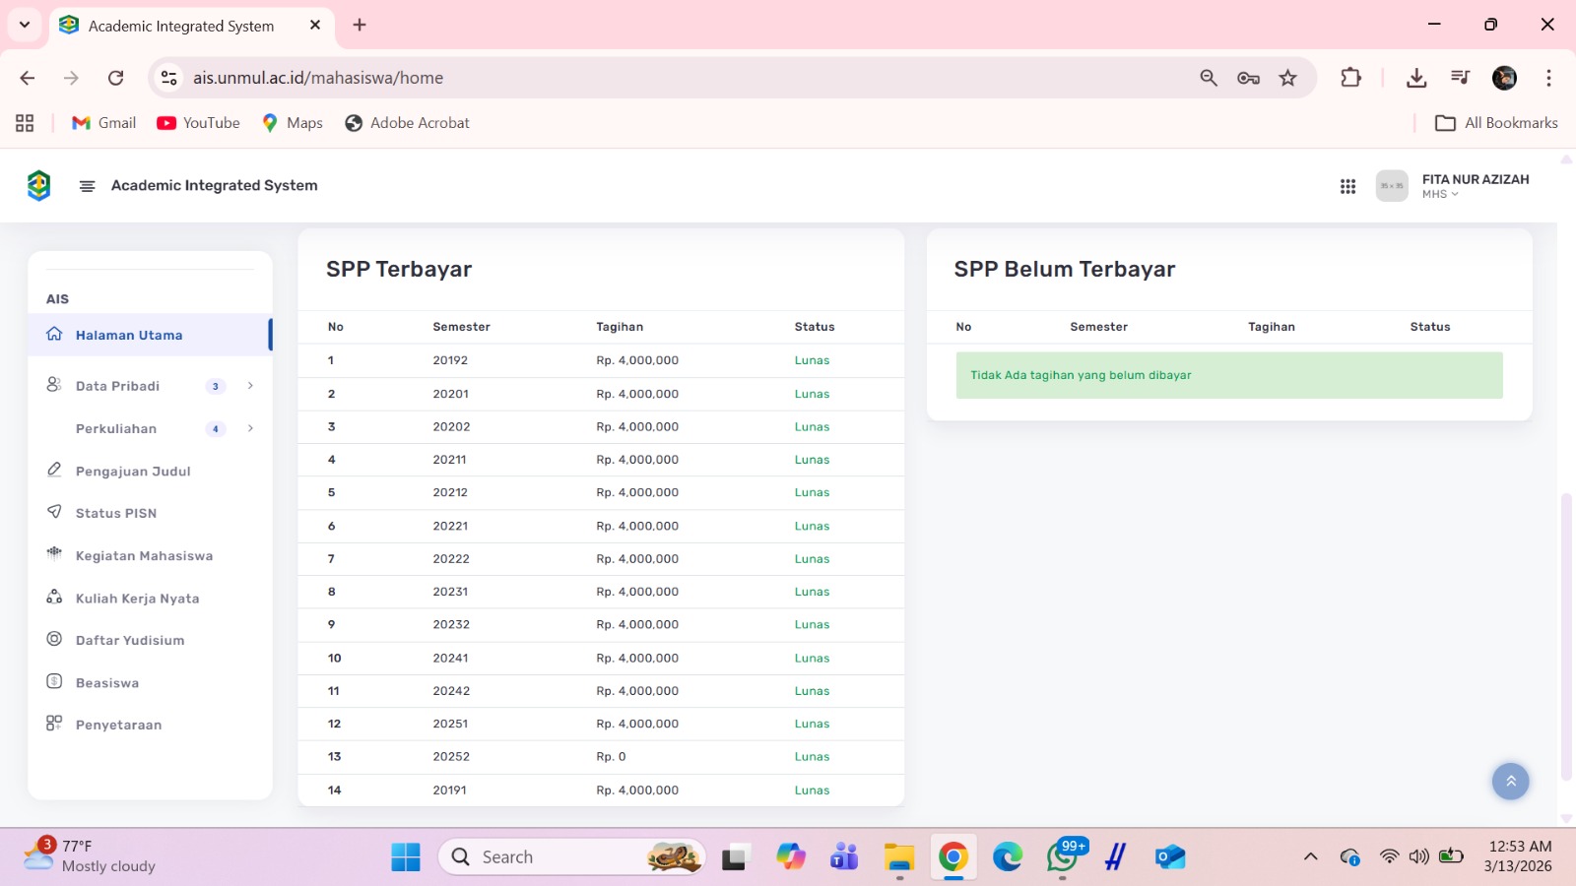The height and width of the screenshot is (886, 1576).
Task: Open the apps grid icon in header
Action: point(1347,186)
